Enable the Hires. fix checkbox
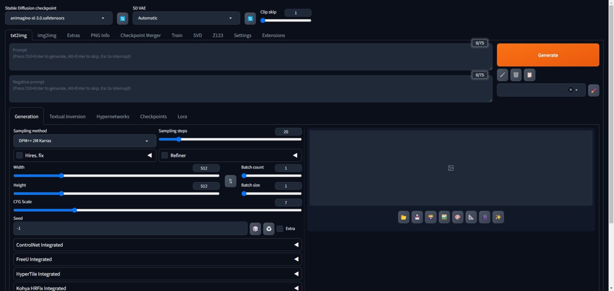 point(19,155)
